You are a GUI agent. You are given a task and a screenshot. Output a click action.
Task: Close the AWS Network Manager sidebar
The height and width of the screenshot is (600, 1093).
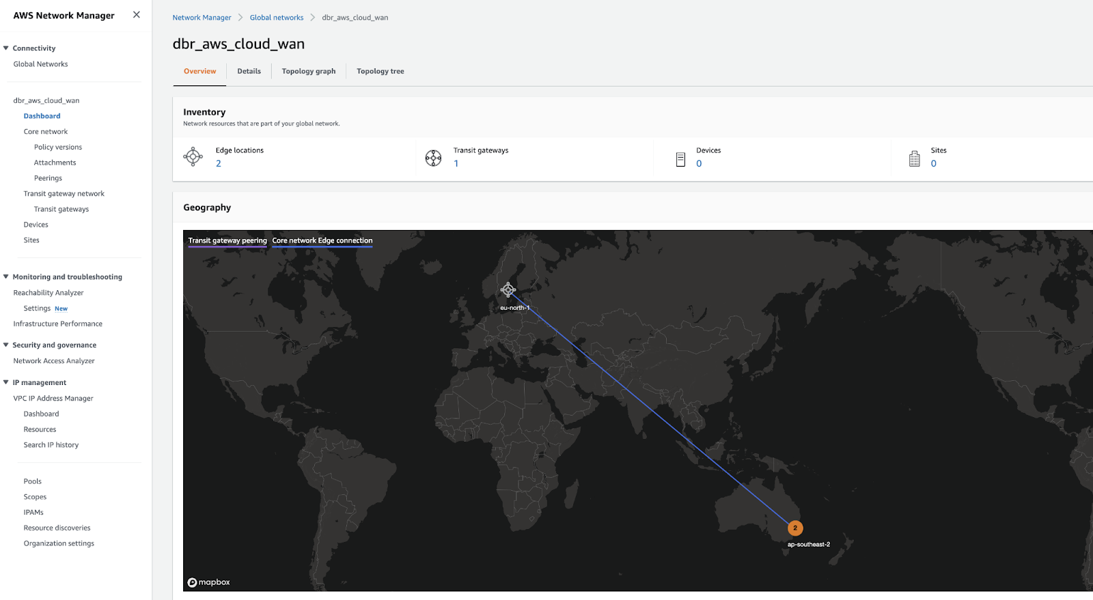point(137,14)
